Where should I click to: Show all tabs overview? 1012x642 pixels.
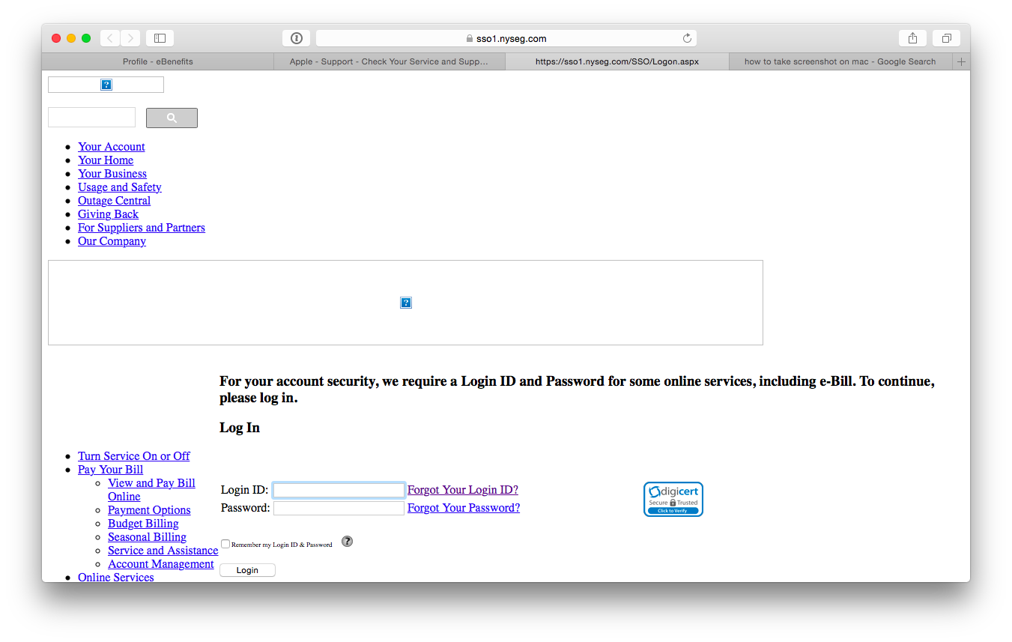[947, 38]
